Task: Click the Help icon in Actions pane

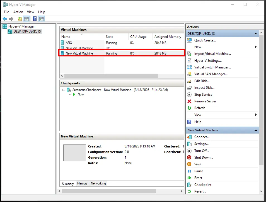Action: click(189, 122)
